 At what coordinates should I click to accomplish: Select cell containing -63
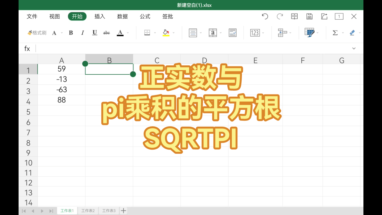click(62, 90)
